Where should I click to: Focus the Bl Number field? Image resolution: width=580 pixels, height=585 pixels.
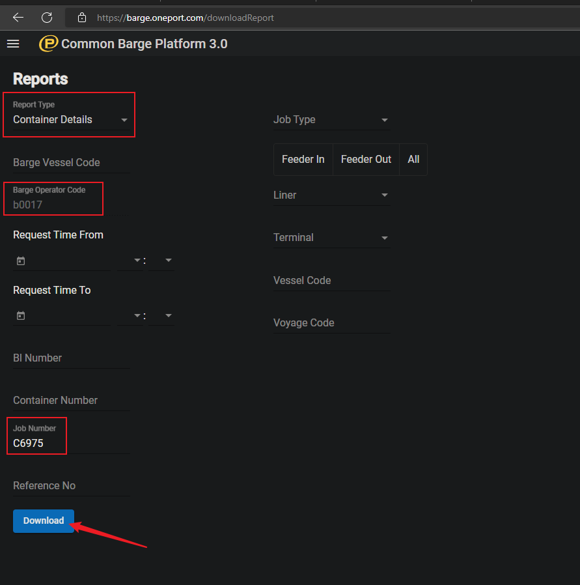click(x=72, y=358)
